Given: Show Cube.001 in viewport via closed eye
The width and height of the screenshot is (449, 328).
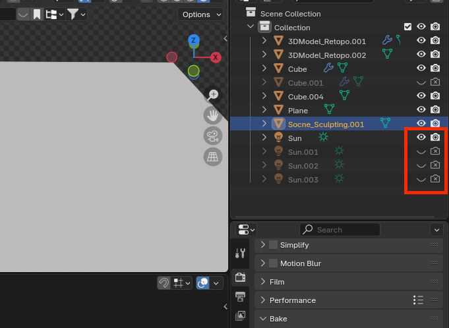Looking at the screenshot, I should [421, 82].
